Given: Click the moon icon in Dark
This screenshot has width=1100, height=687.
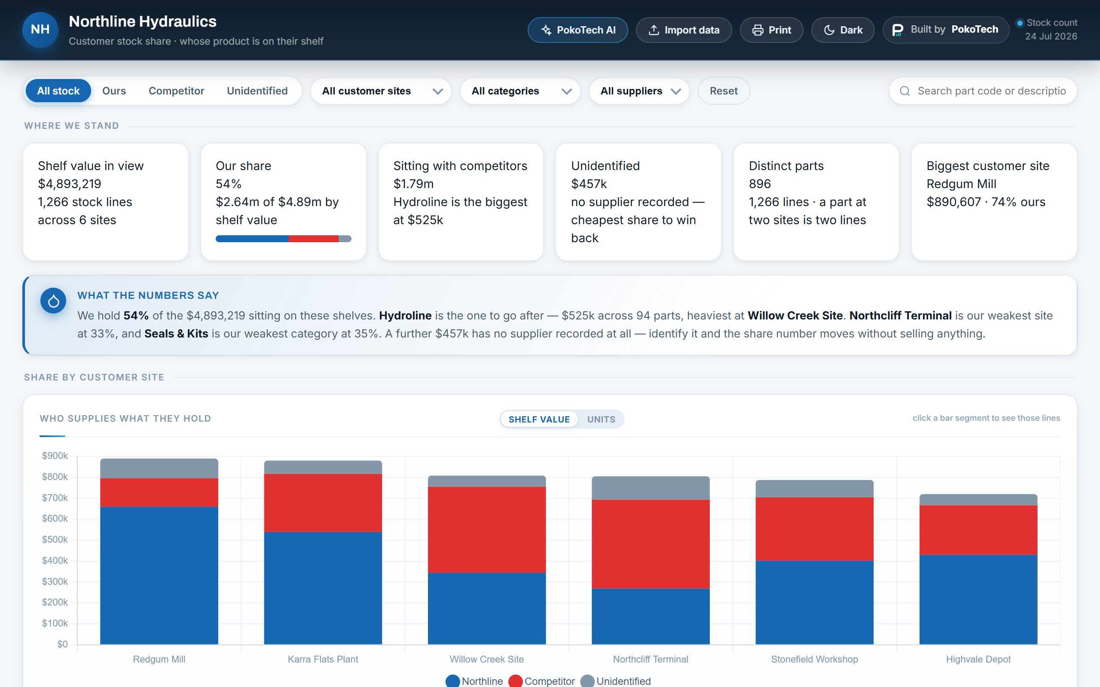Looking at the screenshot, I should (x=829, y=30).
